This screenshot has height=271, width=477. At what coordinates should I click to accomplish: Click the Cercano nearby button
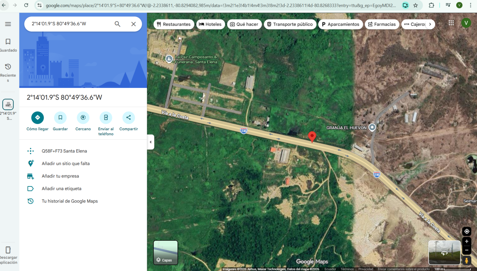(x=83, y=118)
